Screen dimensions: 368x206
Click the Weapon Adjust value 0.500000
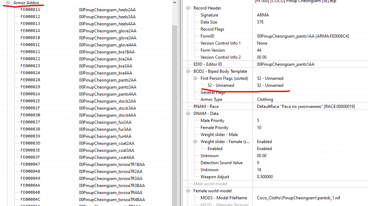pos(265,177)
